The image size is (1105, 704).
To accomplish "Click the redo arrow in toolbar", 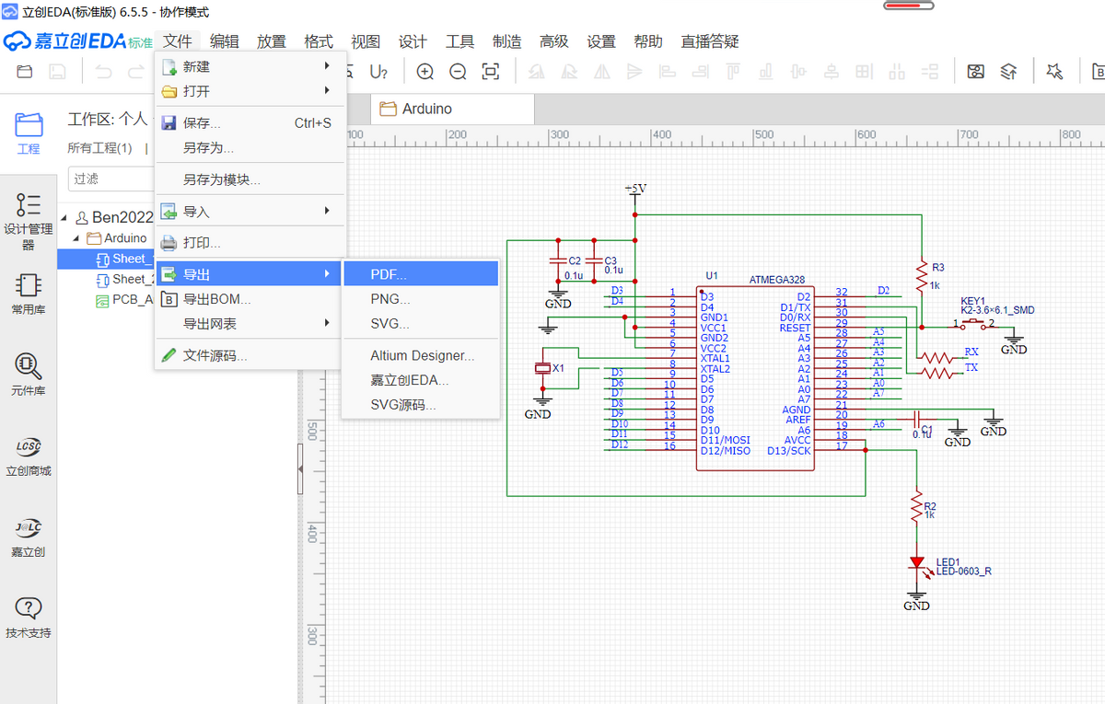I will tap(136, 72).
